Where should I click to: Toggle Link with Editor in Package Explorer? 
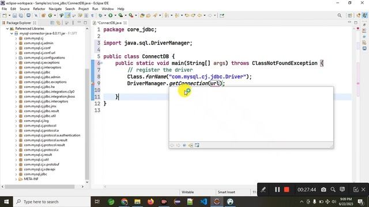click(x=58, y=23)
